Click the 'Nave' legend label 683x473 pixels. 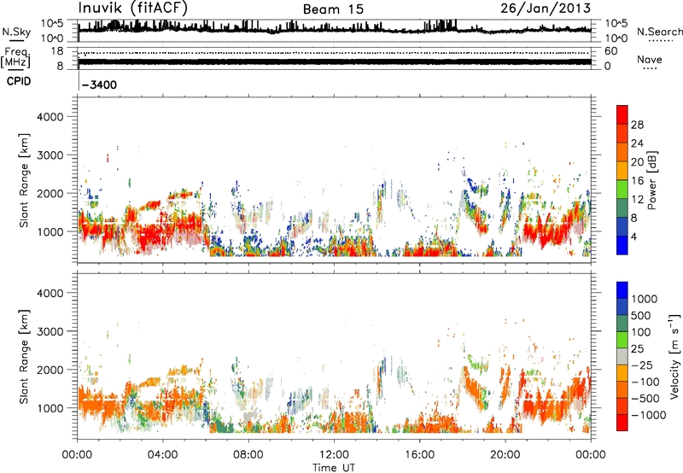(x=650, y=59)
